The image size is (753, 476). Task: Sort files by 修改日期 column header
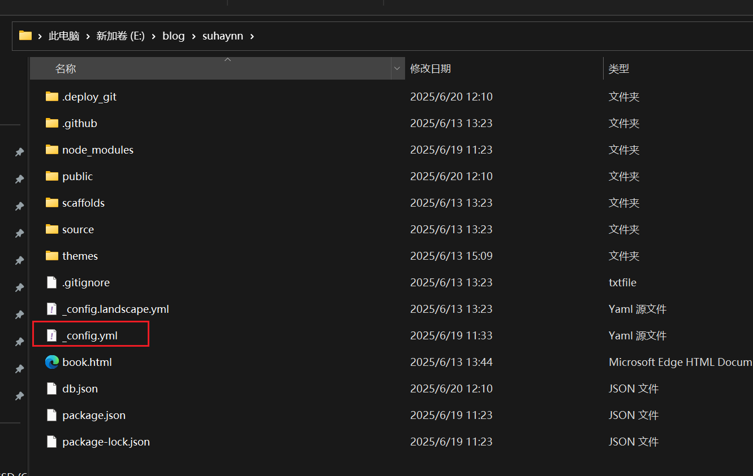431,69
